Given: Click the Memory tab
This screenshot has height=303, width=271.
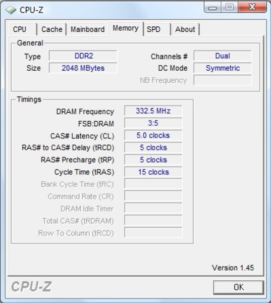Looking at the screenshot, I should pyautogui.click(x=126, y=28).
